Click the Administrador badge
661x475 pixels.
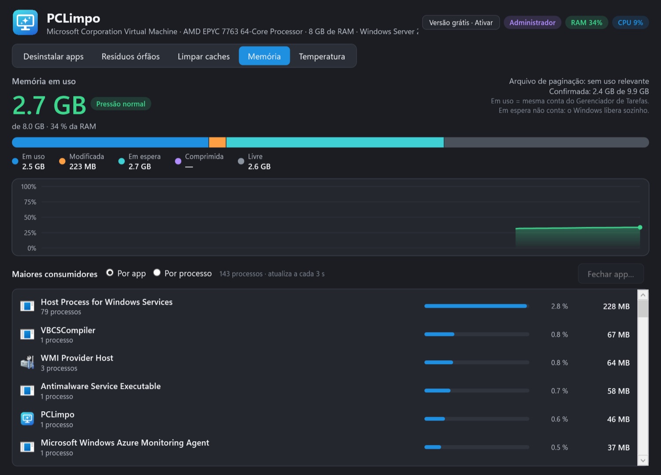(x=532, y=22)
